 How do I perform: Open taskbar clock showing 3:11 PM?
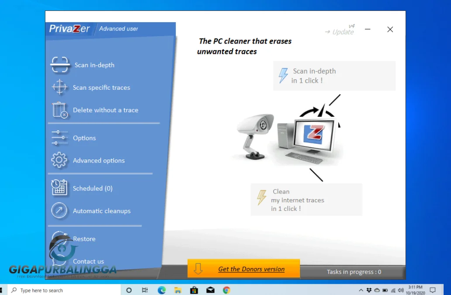coord(415,290)
